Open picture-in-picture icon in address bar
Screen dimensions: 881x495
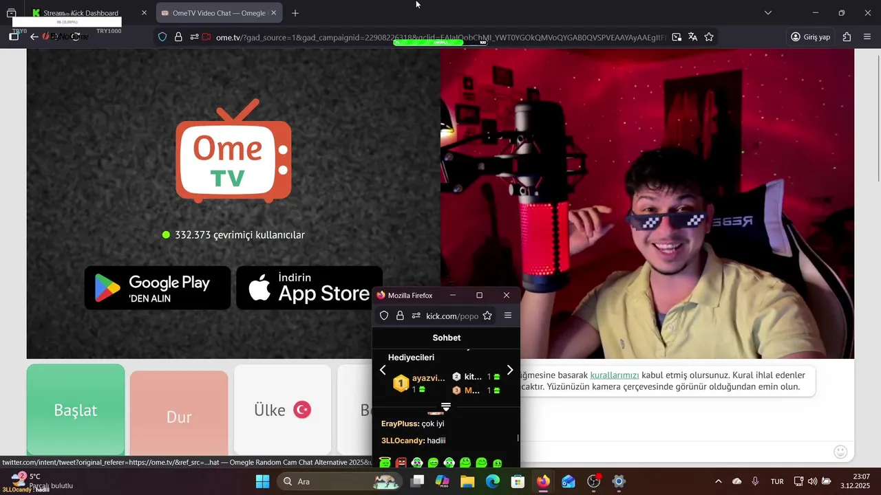coord(677,37)
